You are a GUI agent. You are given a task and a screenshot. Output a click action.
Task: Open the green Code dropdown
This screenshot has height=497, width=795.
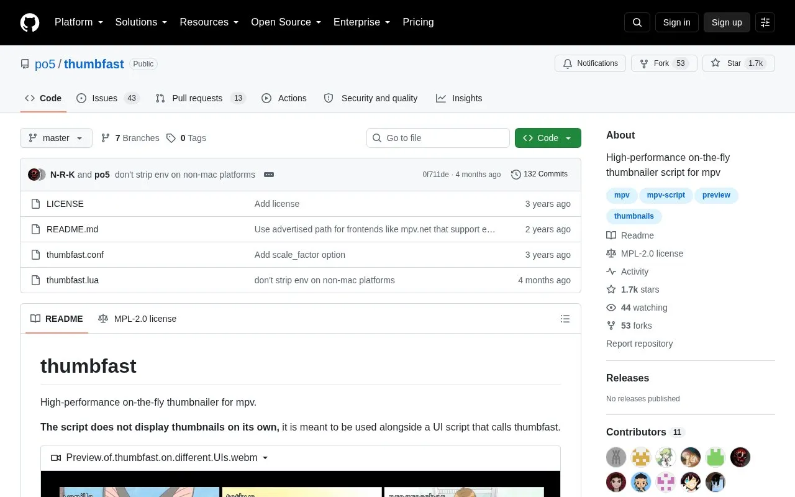pos(548,138)
